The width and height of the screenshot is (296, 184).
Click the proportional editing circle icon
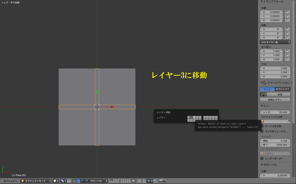(x=139, y=181)
